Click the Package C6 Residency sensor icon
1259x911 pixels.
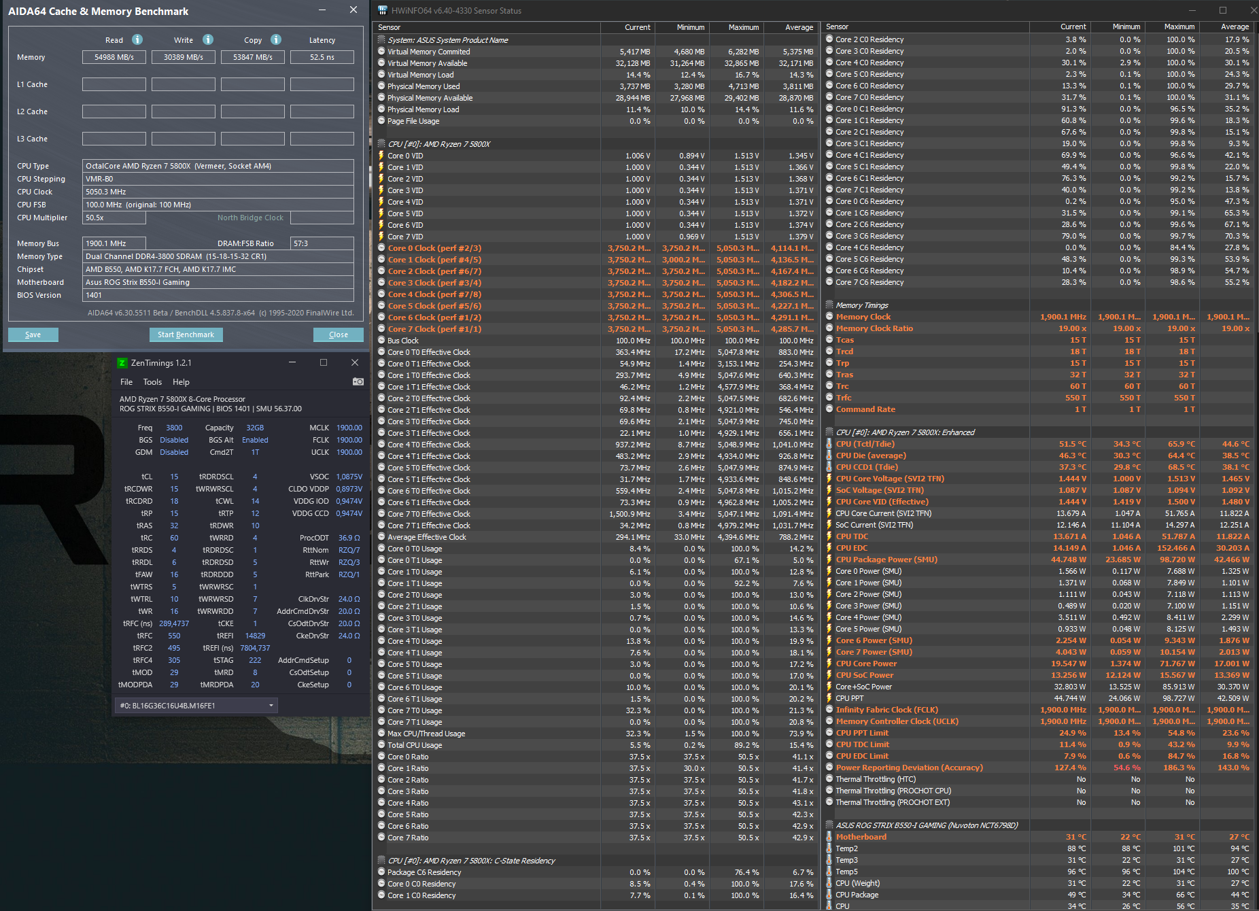(x=381, y=872)
